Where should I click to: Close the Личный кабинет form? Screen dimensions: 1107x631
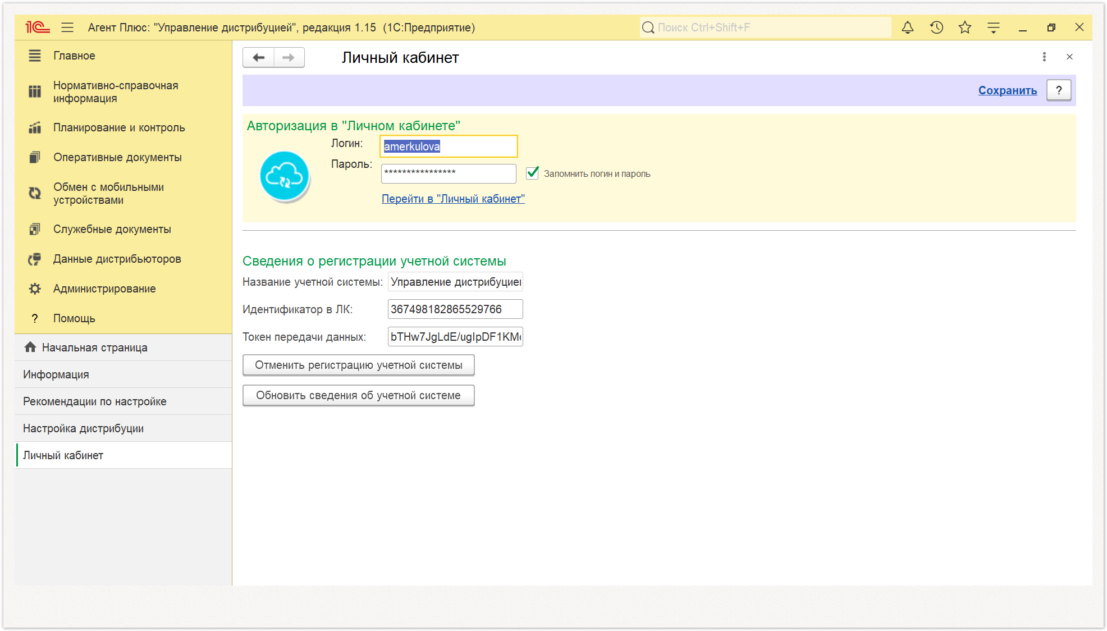coord(1070,57)
